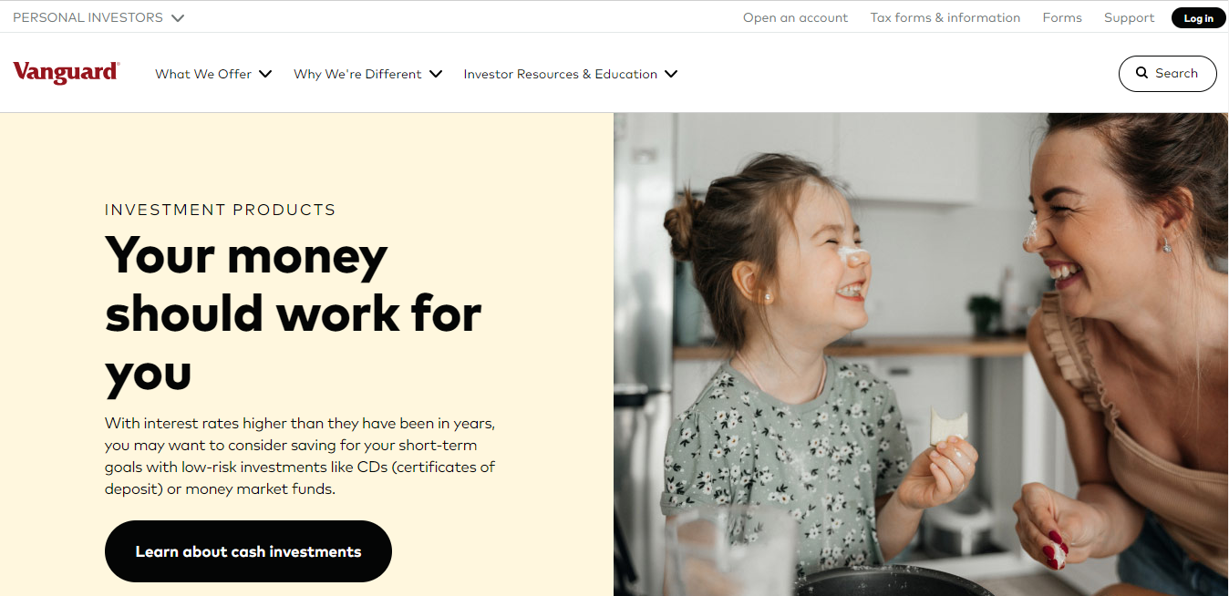The image size is (1229, 596).
Task: Click the Vanguard logo
Action: click(66, 73)
